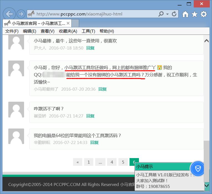Click username 辛勤耕耘

coord(42,142)
